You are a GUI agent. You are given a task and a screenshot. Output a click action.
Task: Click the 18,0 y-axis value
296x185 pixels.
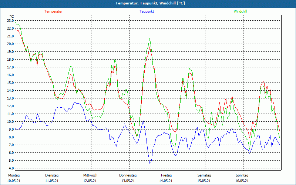pos(10,60)
